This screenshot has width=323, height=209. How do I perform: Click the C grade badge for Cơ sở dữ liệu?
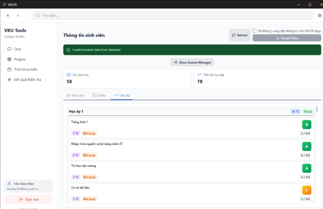click(x=307, y=190)
